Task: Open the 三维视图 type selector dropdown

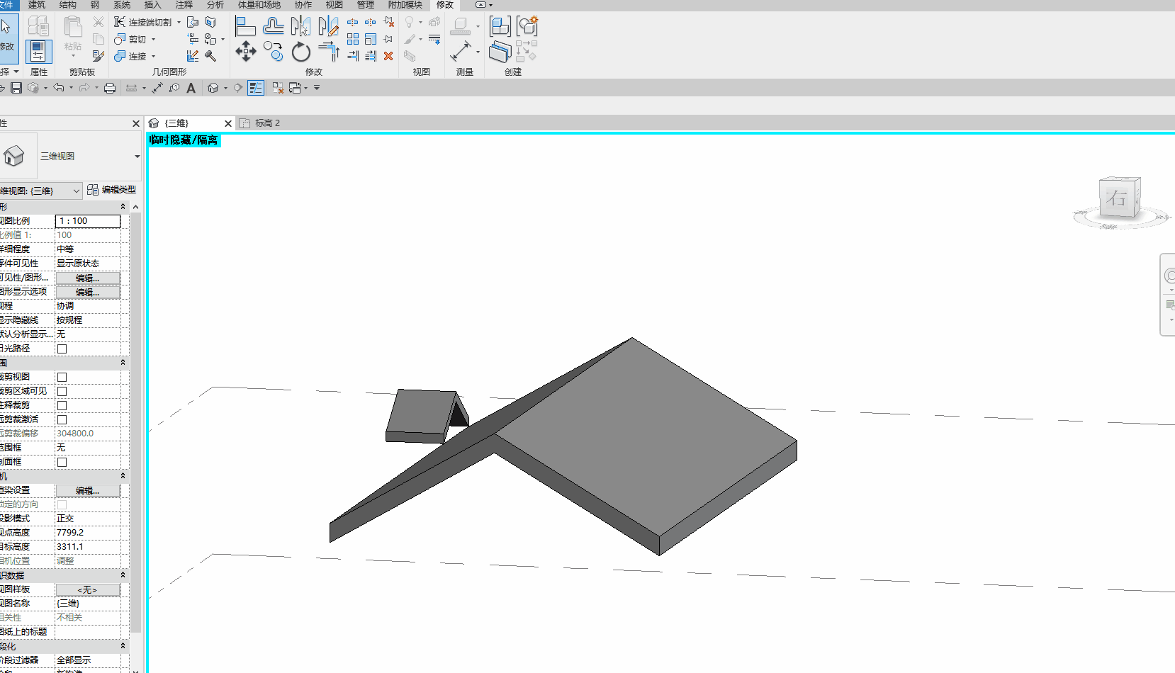Action: coord(137,157)
